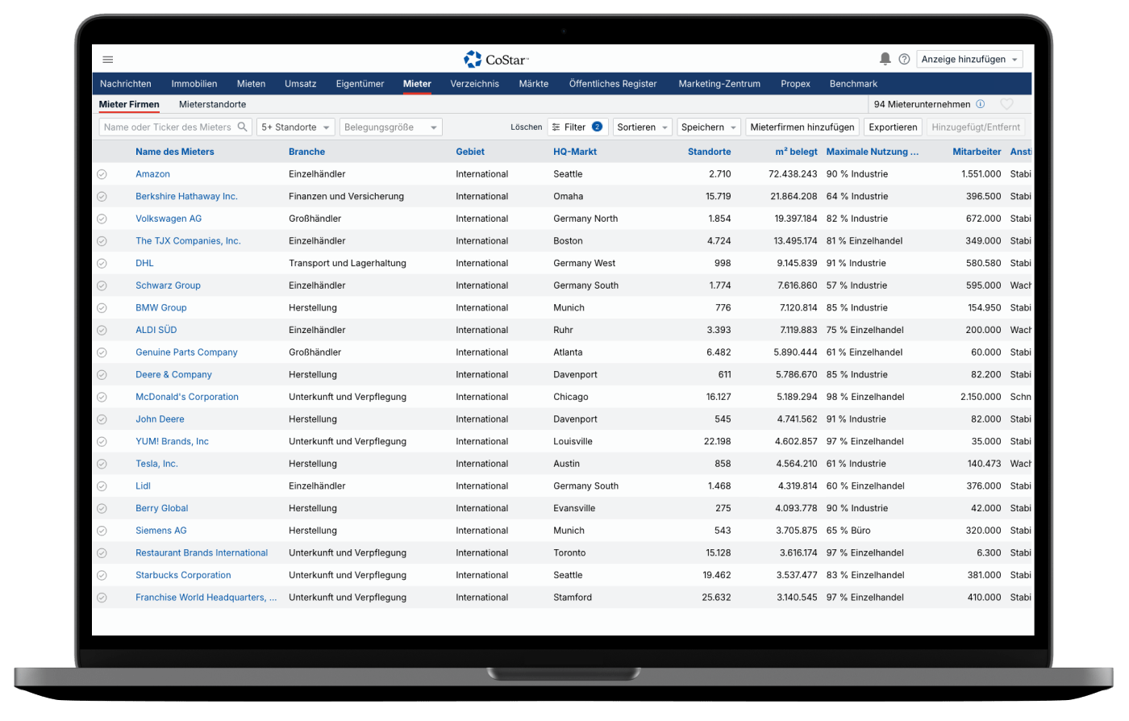Select the Schwarz Group row check circle
Screen dimensions: 1129x721
tap(102, 285)
